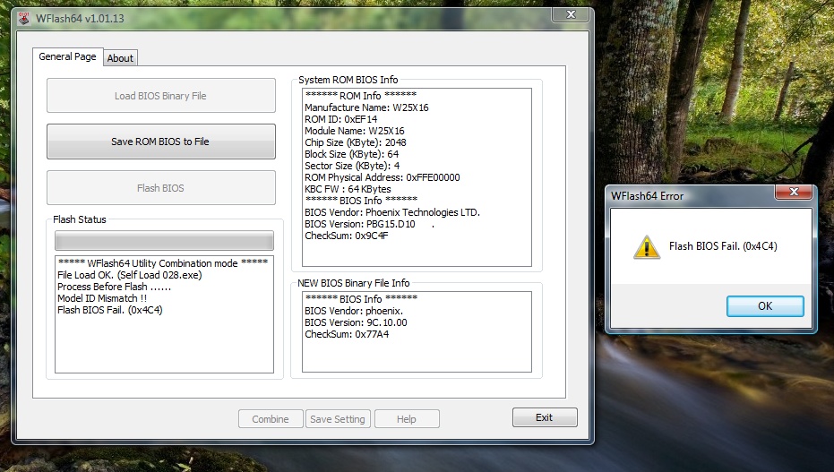Click the Save Setting button
Screen dimensions: 834x472
338,419
